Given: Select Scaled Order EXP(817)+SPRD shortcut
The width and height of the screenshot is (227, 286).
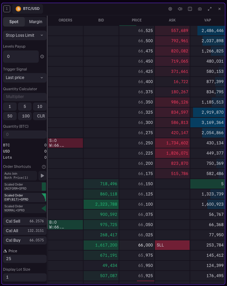Looking at the screenshot, I should pyautogui.click(x=24, y=197).
